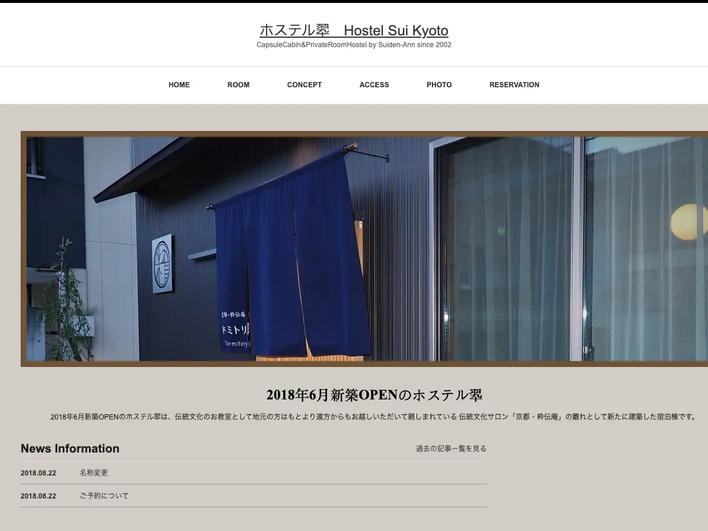708x531 pixels.
Task: Open the 名称変更 news article
Action: 94,473
